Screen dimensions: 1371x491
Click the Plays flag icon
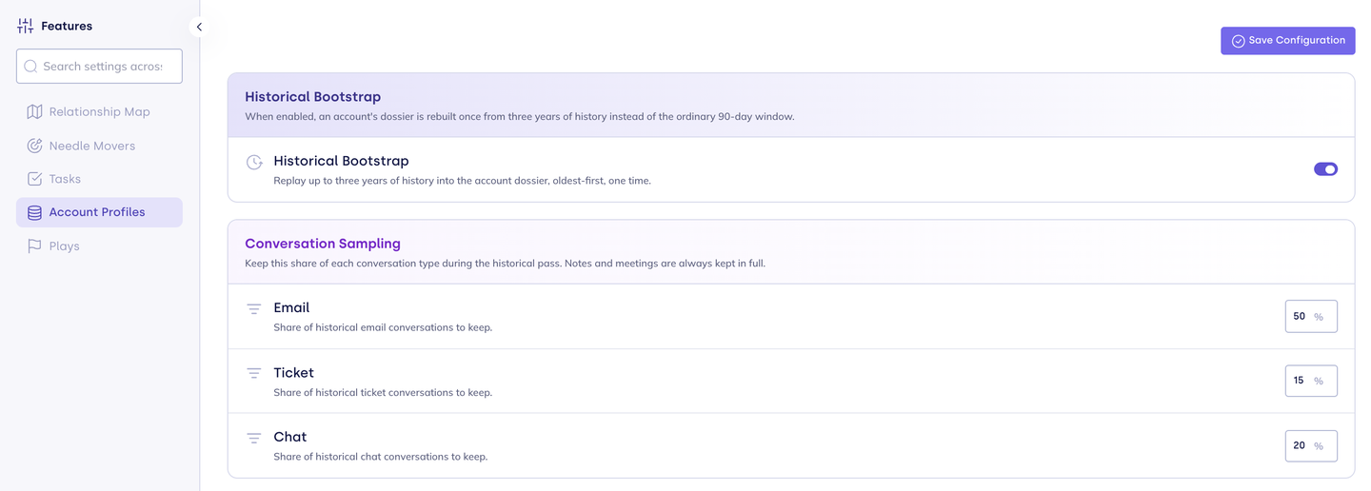(x=34, y=246)
